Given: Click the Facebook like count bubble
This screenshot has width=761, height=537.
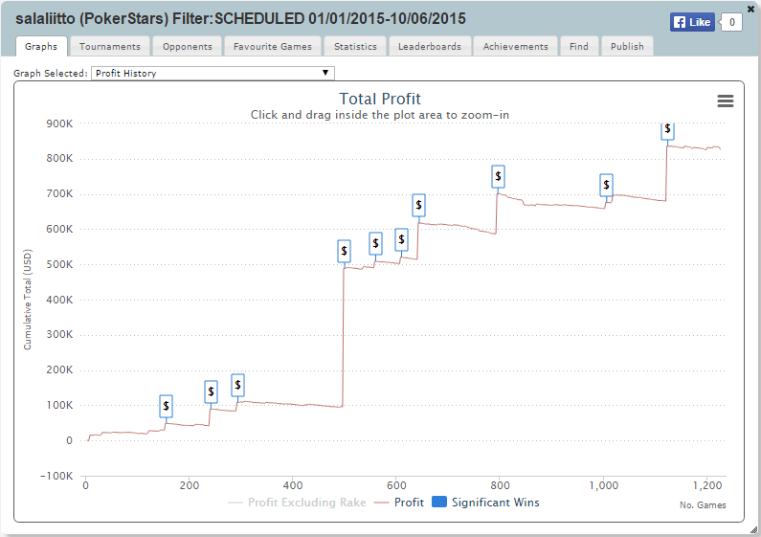Looking at the screenshot, I should point(731,22).
